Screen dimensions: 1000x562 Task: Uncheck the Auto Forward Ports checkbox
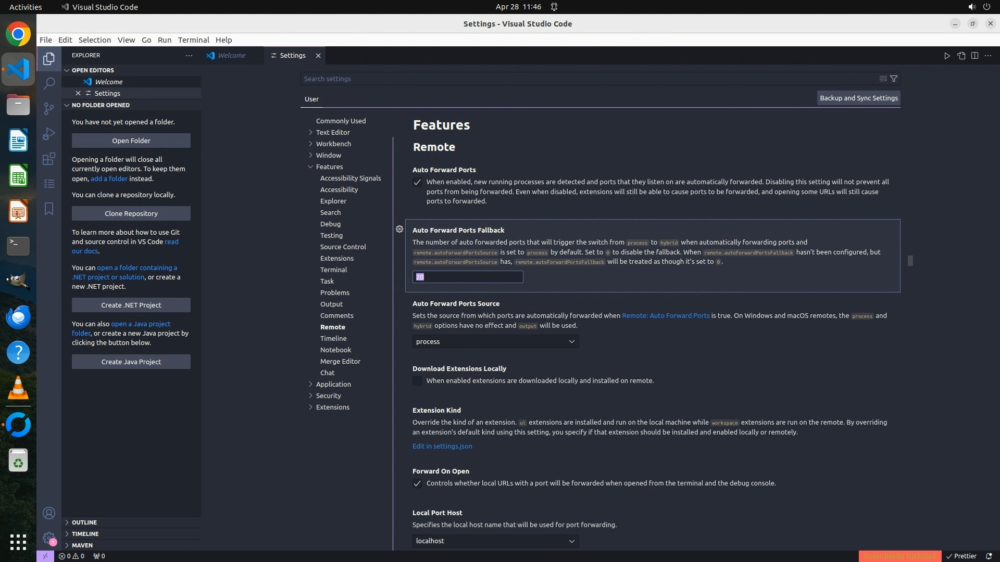417,182
